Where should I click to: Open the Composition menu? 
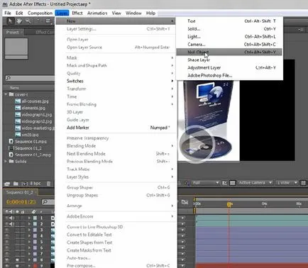(x=40, y=13)
